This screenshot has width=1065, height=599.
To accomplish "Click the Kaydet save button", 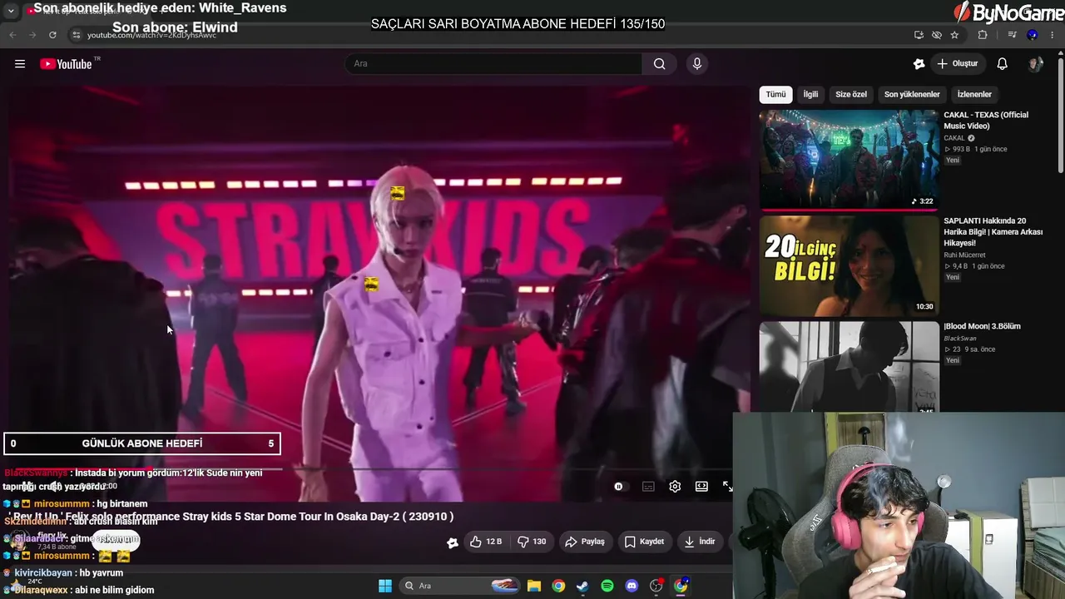I will [644, 542].
